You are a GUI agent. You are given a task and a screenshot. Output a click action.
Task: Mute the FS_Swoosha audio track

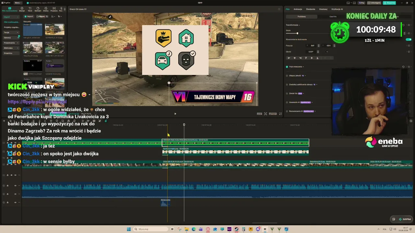tap(16, 202)
